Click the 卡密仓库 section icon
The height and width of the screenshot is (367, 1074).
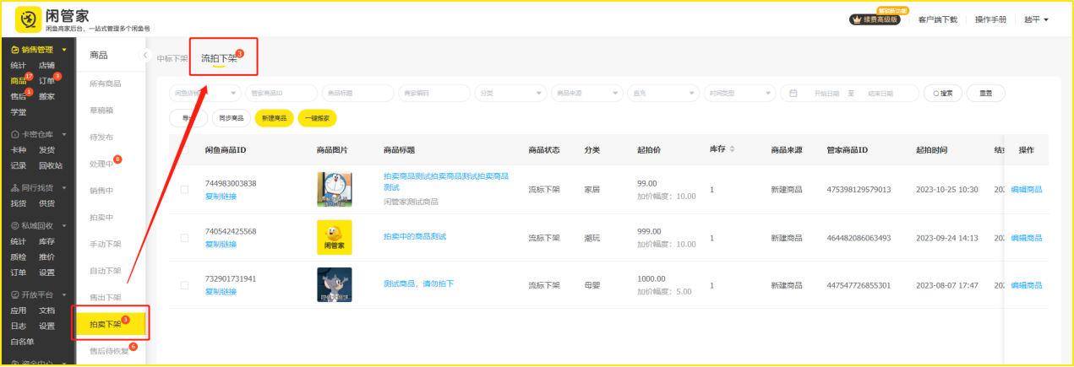point(14,135)
